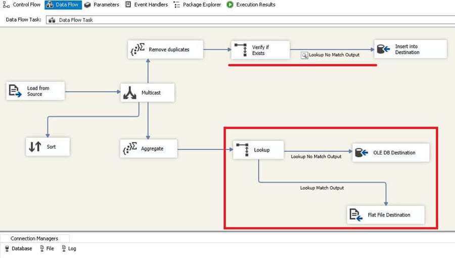Click the Multicast fork icon
This screenshot has width=455, height=258.
[x=130, y=93]
